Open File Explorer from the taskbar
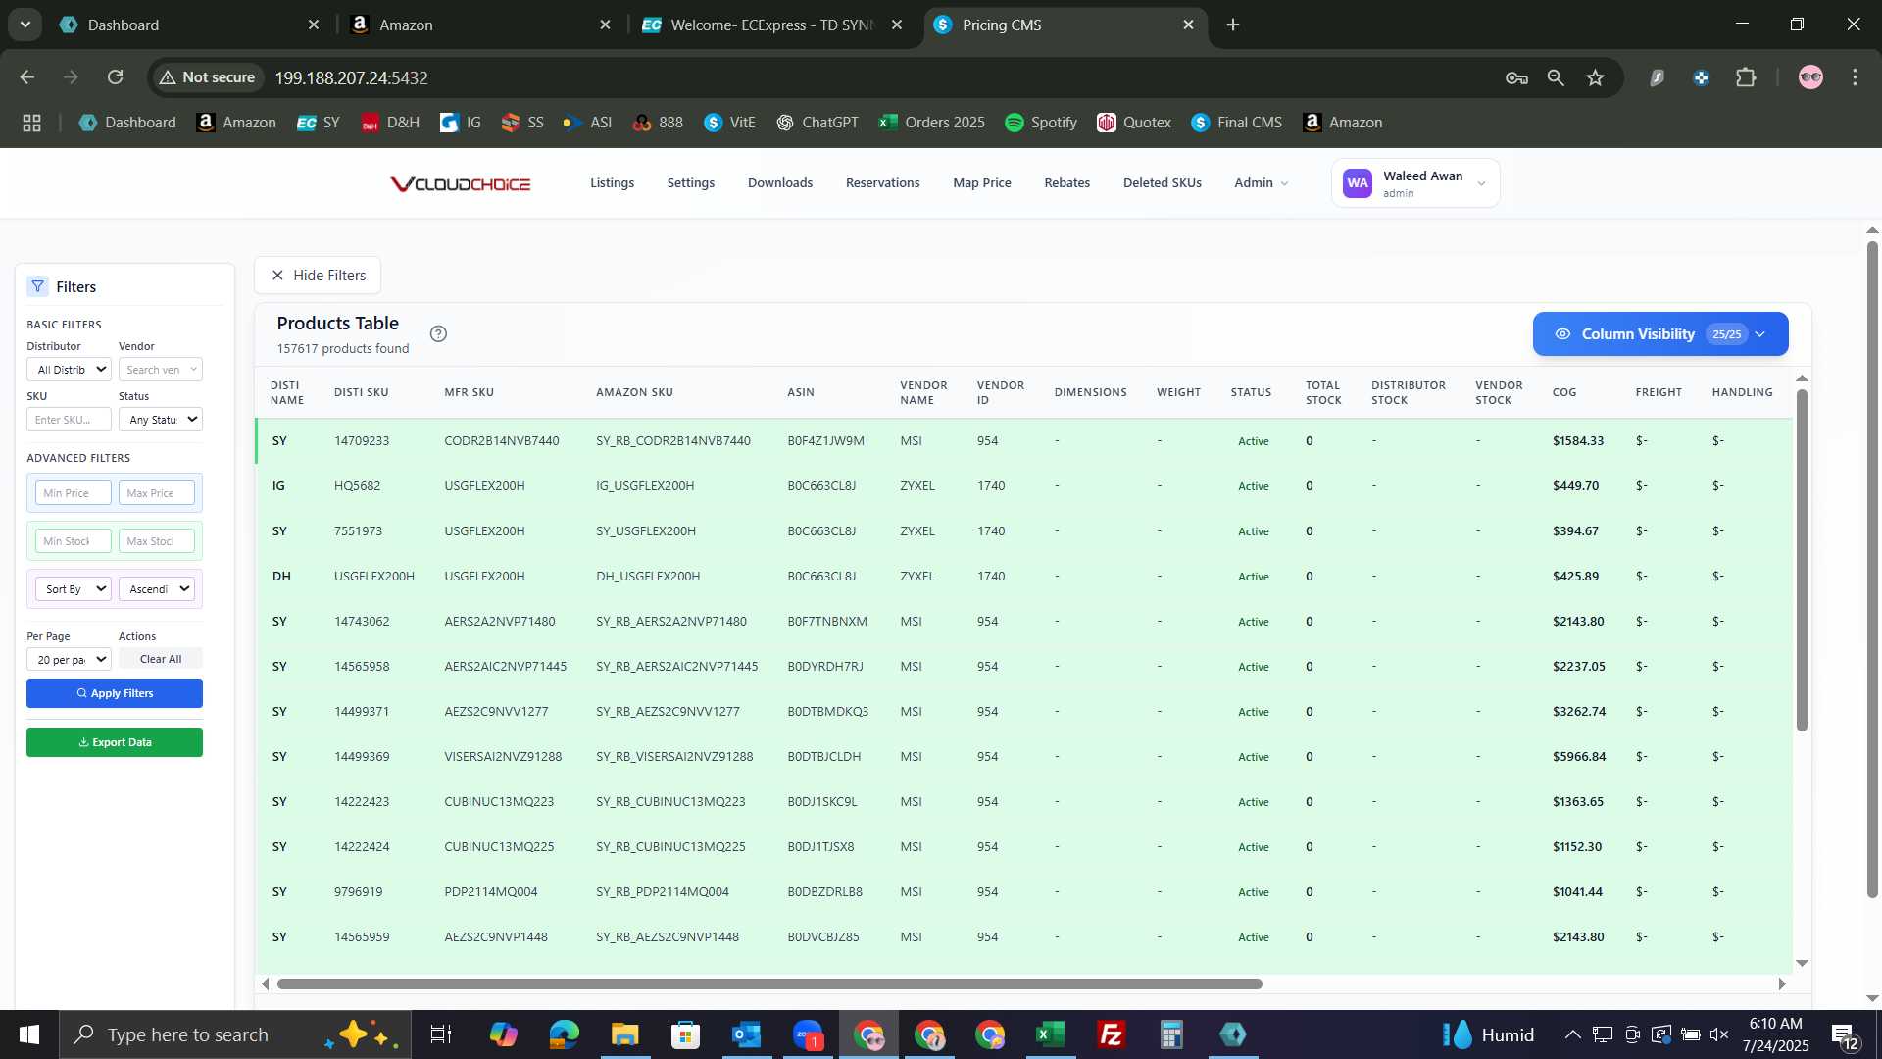The height and width of the screenshot is (1059, 1882). 624,1034
